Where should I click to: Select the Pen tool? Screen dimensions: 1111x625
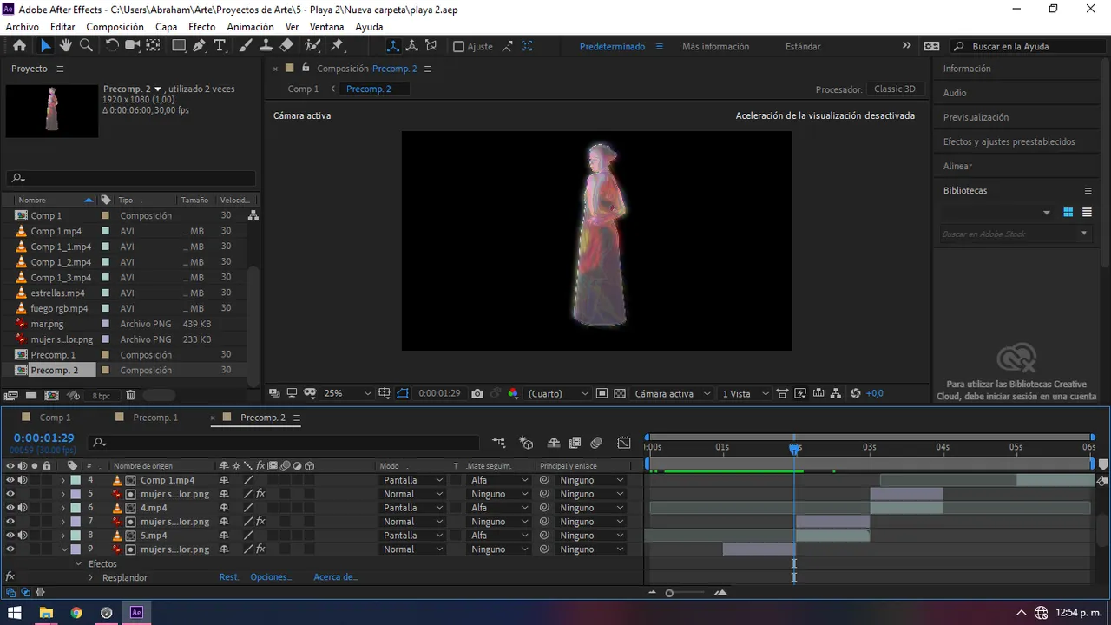pyautogui.click(x=200, y=46)
